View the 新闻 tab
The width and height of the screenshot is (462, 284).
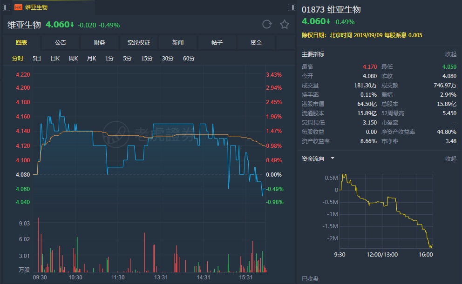pyautogui.click(x=178, y=43)
